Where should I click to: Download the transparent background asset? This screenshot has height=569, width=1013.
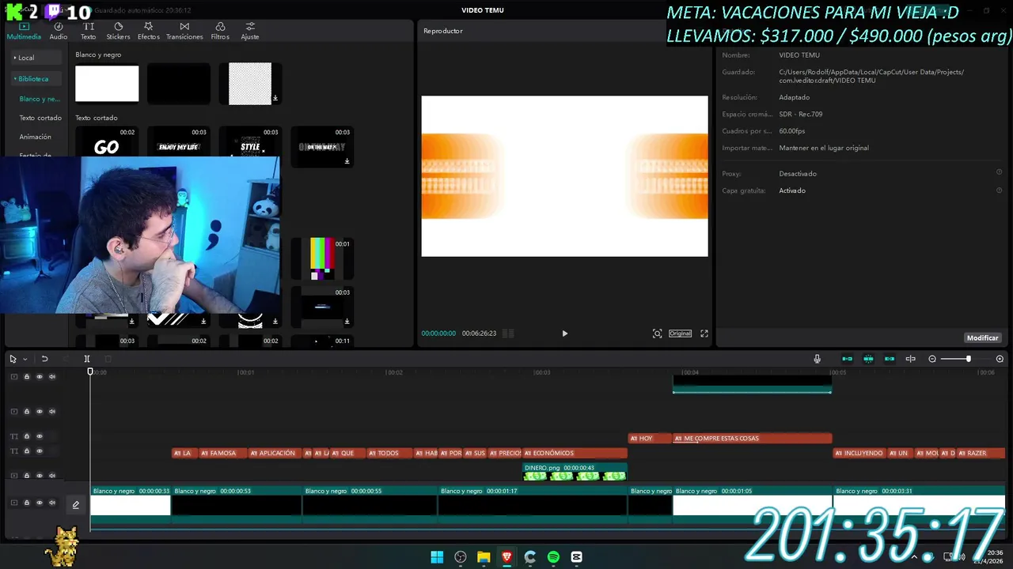pyautogui.click(x=275, y=98)
